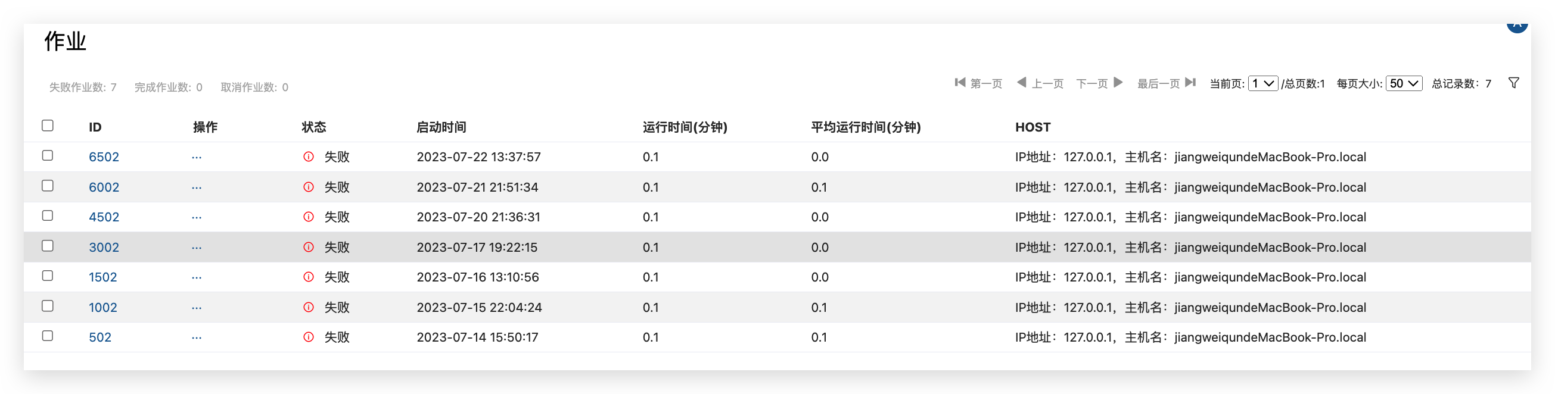
Task: Click the 取消作业数: 0 counter
Action: pyautogui.click(x=255, y=87)
